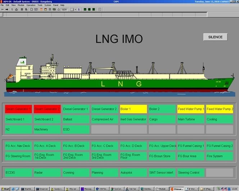Open the Panel menu
This screenshot has width=239, height=191.
point(55,5)
